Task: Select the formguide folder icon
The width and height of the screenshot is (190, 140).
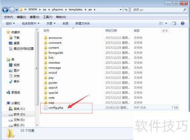Action: click(46, 53)
